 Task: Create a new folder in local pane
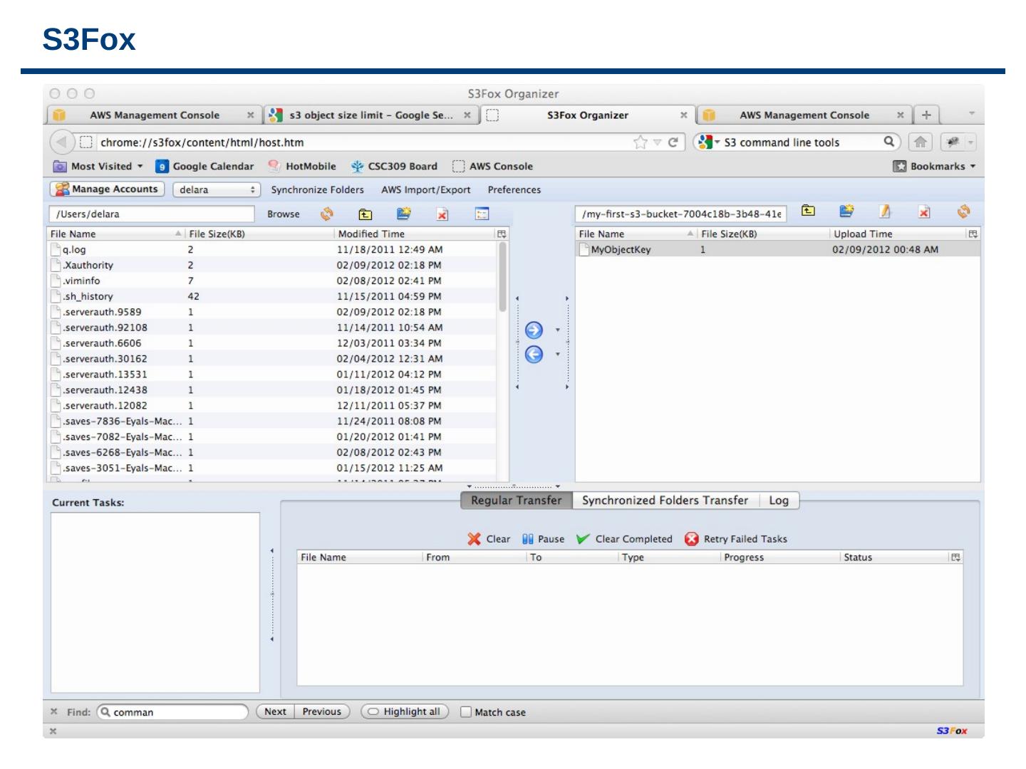point(403,214)
